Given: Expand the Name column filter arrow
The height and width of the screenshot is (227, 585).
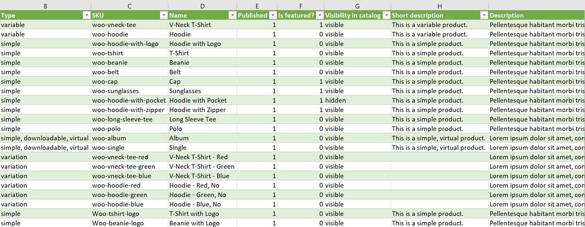Looking at the screenshot, I should pyautogui.click(x=232, y=15).
